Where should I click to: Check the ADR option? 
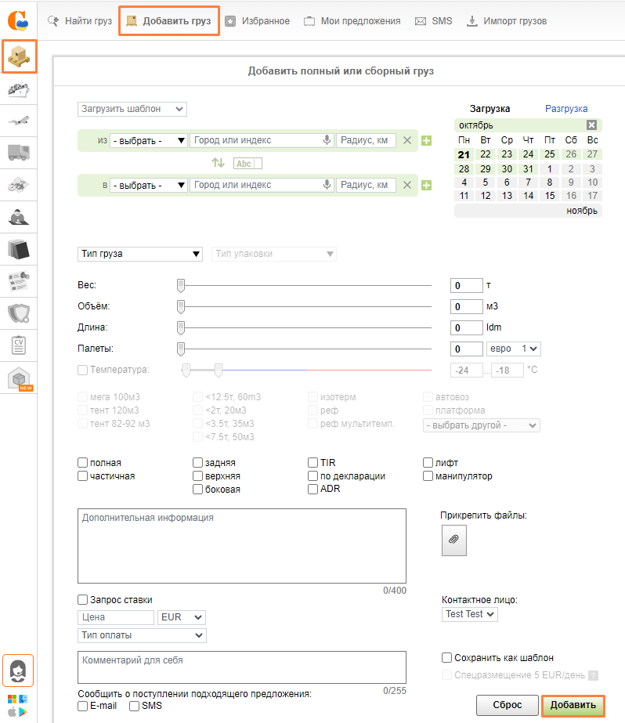point(313,489)
